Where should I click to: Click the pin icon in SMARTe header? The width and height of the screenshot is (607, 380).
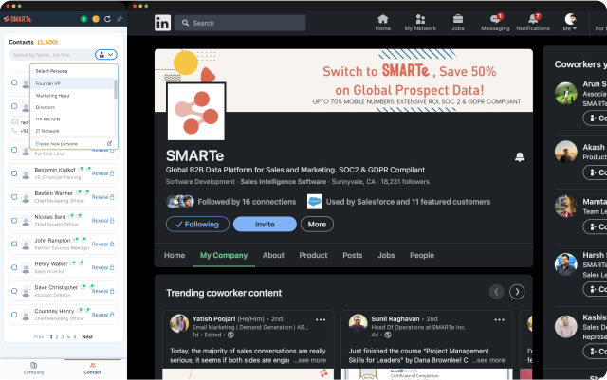point(120,19)
